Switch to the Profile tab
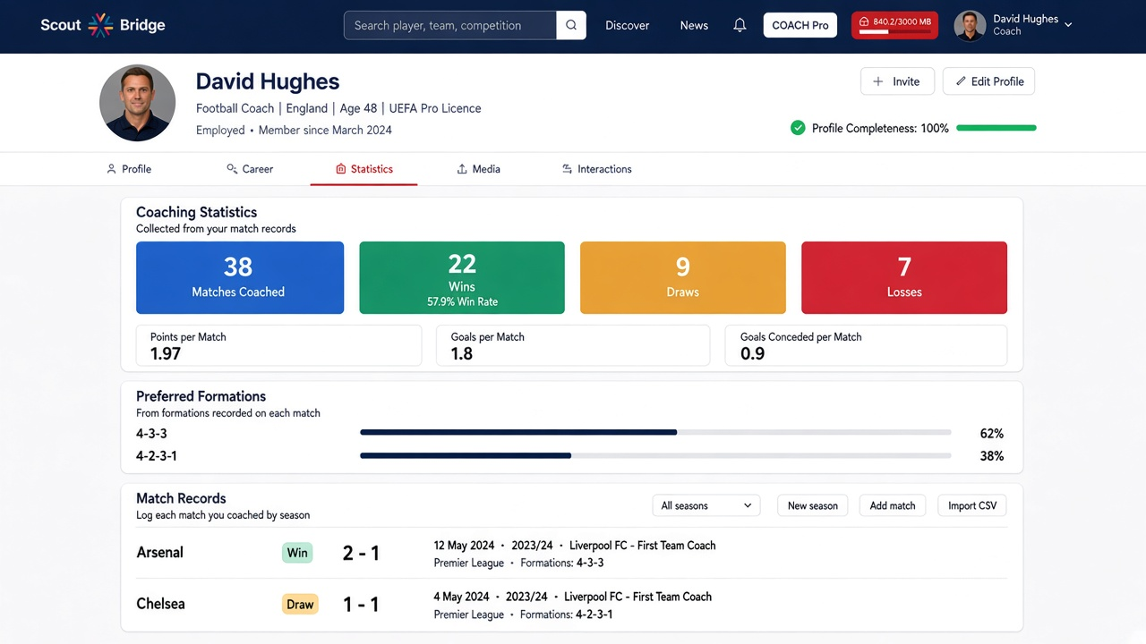The image size is (1146, 644). click(129, 169)
